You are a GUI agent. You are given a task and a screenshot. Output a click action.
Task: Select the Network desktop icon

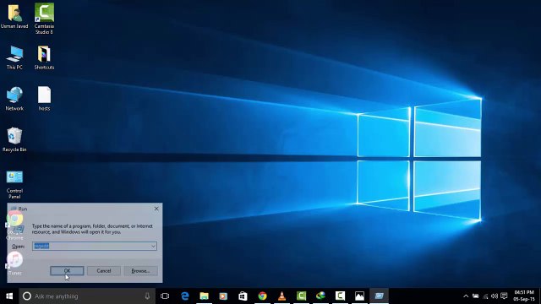pyautogui.click(x=14, y=99)
